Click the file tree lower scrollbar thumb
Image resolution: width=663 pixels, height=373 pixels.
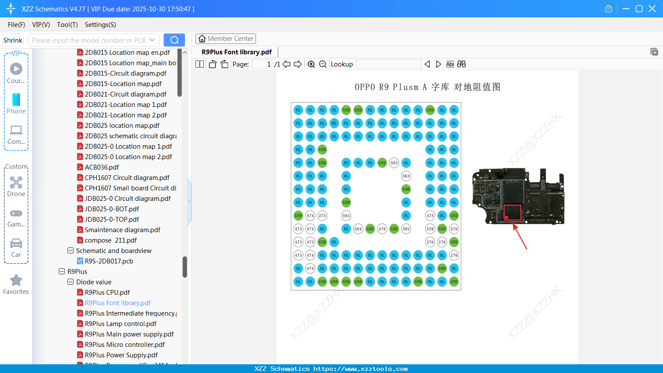185,266
